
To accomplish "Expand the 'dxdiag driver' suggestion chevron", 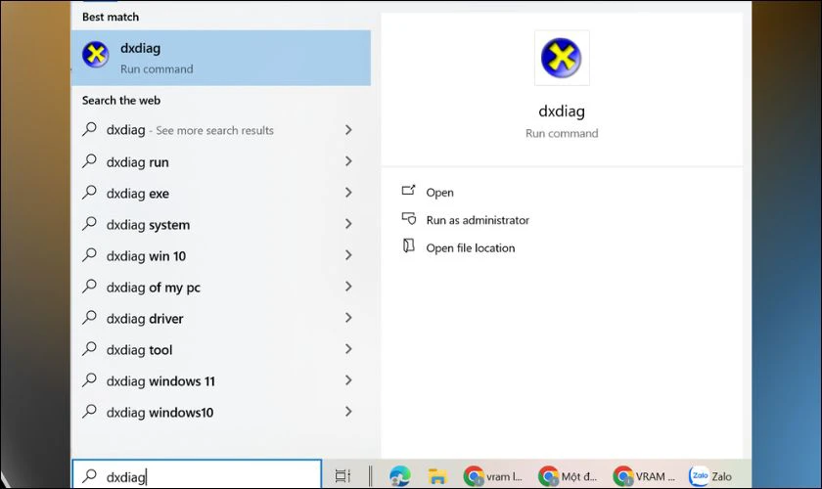I will (348, 318).
